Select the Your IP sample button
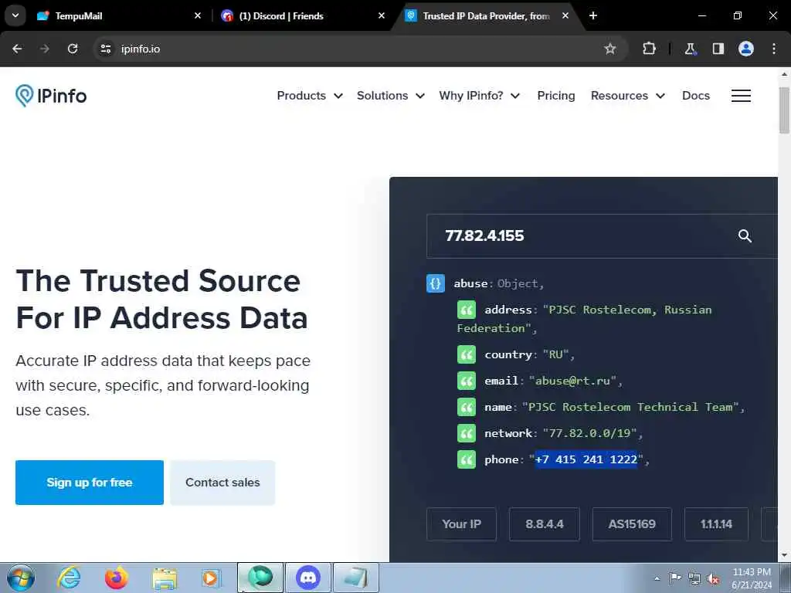This screenshot has width=791, height=593. pos(461,524)
